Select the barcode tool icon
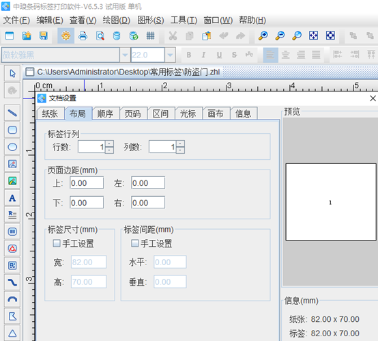This screenshot has width=378, height=341. (x=12, y=232)
